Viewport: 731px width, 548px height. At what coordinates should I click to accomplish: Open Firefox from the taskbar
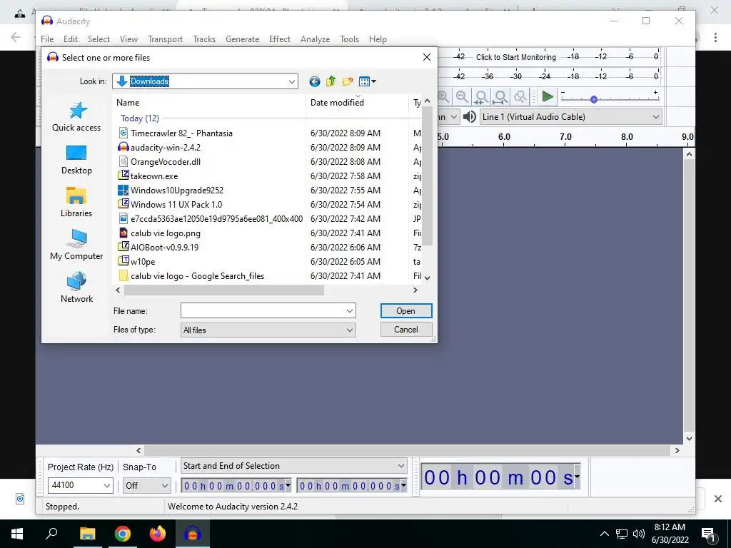(158, 534)
